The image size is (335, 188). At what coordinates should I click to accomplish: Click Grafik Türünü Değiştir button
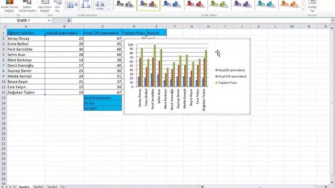9,6
